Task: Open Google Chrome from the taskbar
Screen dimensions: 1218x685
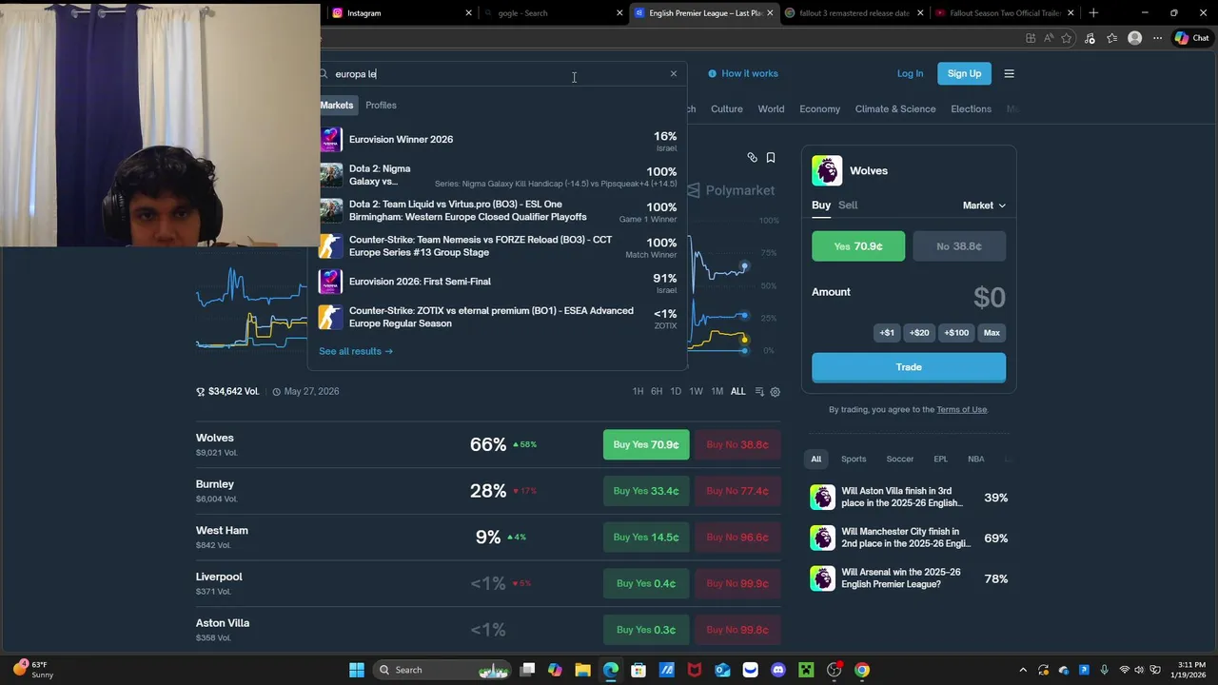Action: (861, 670)
